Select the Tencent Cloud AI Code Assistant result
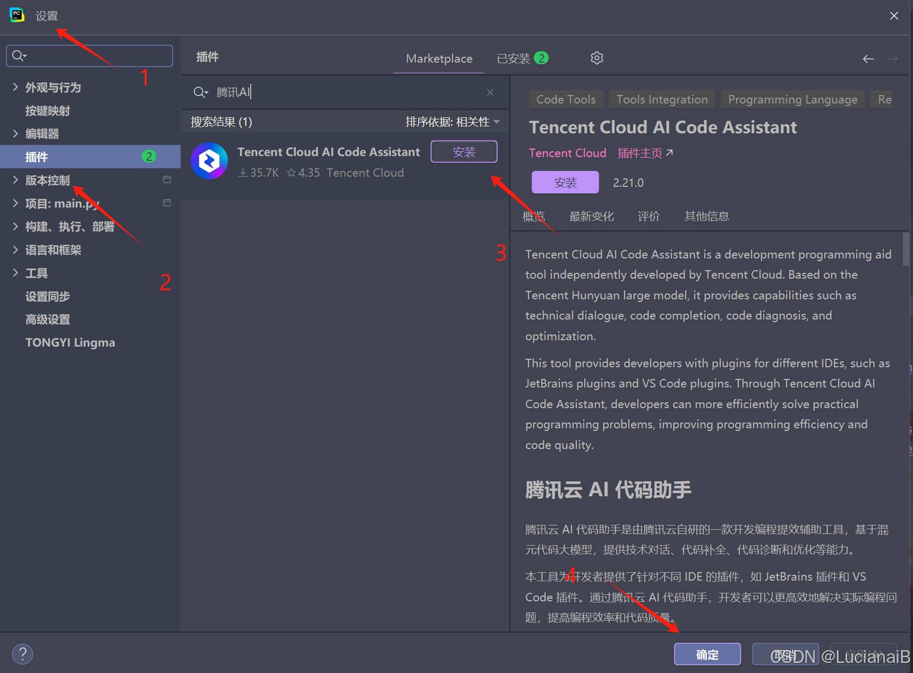 [x=345, y=166]
